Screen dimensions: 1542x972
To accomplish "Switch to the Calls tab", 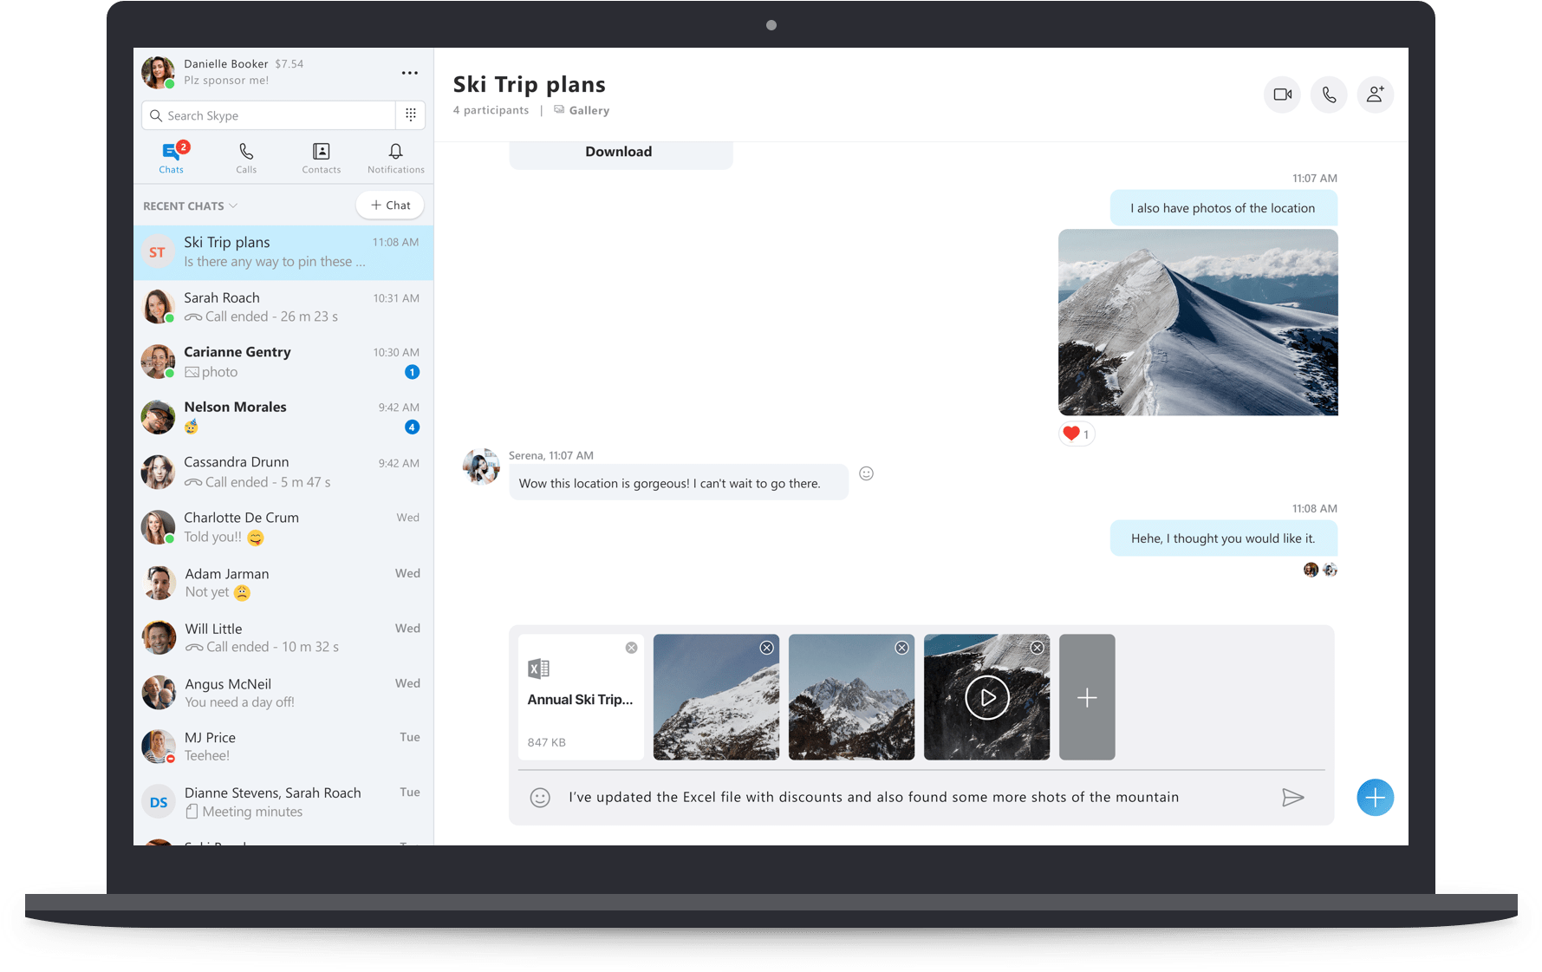I will [x=246, y=158].
